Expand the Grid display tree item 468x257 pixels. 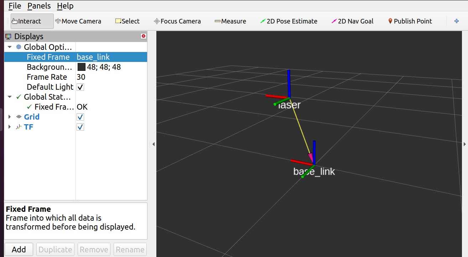(10, 117)
